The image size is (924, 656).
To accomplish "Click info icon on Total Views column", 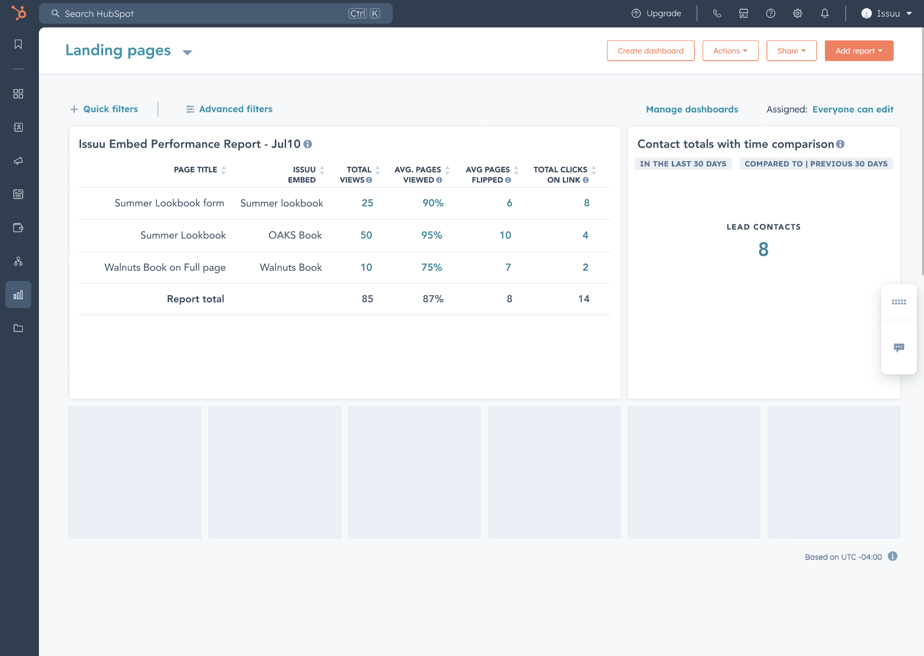I will pyautogui.click(x=369, y=180).
